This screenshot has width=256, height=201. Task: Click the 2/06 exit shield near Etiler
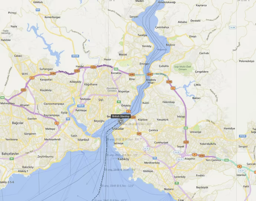click(x=132, y=75)
